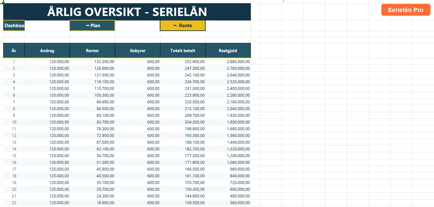Click the Renter cell 51.300,00
The height and width of the screenshot is (207, 434).
point(92,162)
